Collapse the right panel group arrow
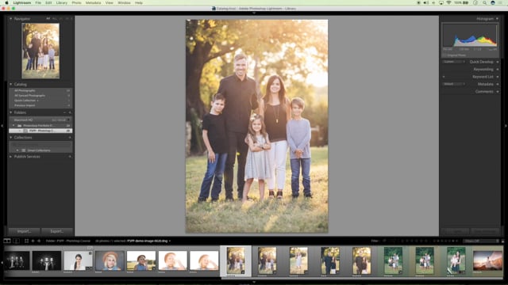This screenshot has height=285, width=508. coord(506,126)
